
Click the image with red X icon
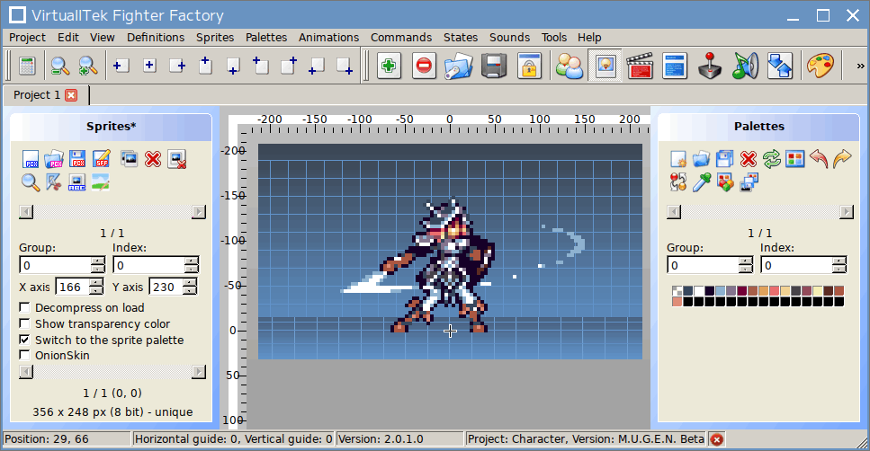[177, 159]
